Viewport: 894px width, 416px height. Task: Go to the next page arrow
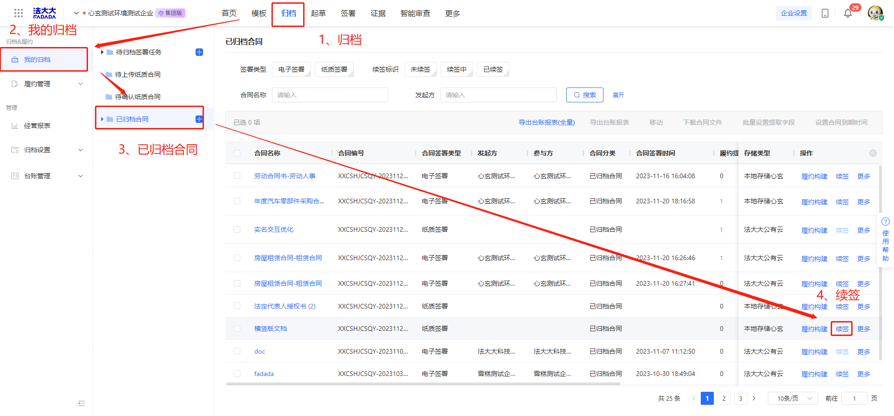pyautogui.click(x=754, y=398)
